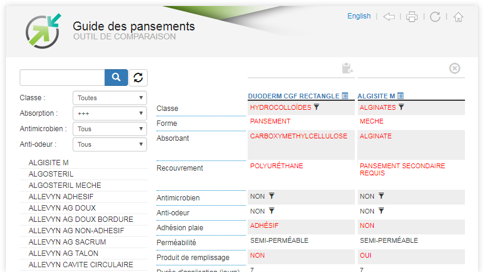Reload with the circular arrow header icon

point(435,17)
